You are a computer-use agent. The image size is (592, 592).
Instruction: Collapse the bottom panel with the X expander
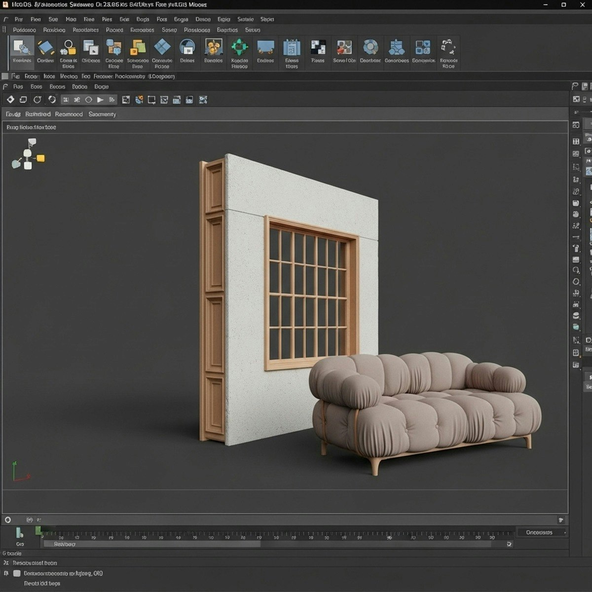coord(6,563)
